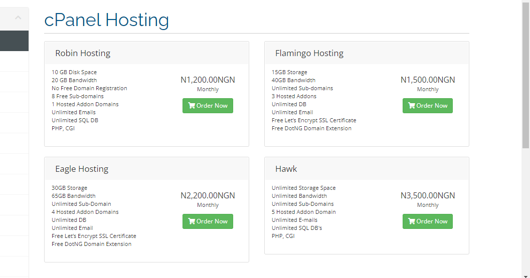Click cart icon in Flamingo Hosting order button
530x278 pixels.
coord(412,106)
